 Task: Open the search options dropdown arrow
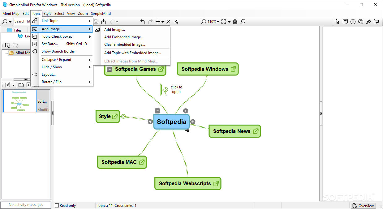point(10,22)
